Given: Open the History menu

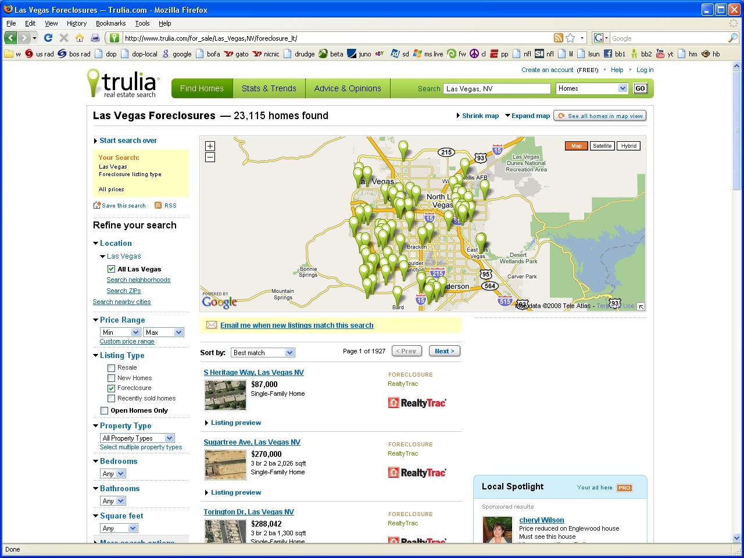Looking at the screenshot, I should pyautogui.click(x=76, y=23).
